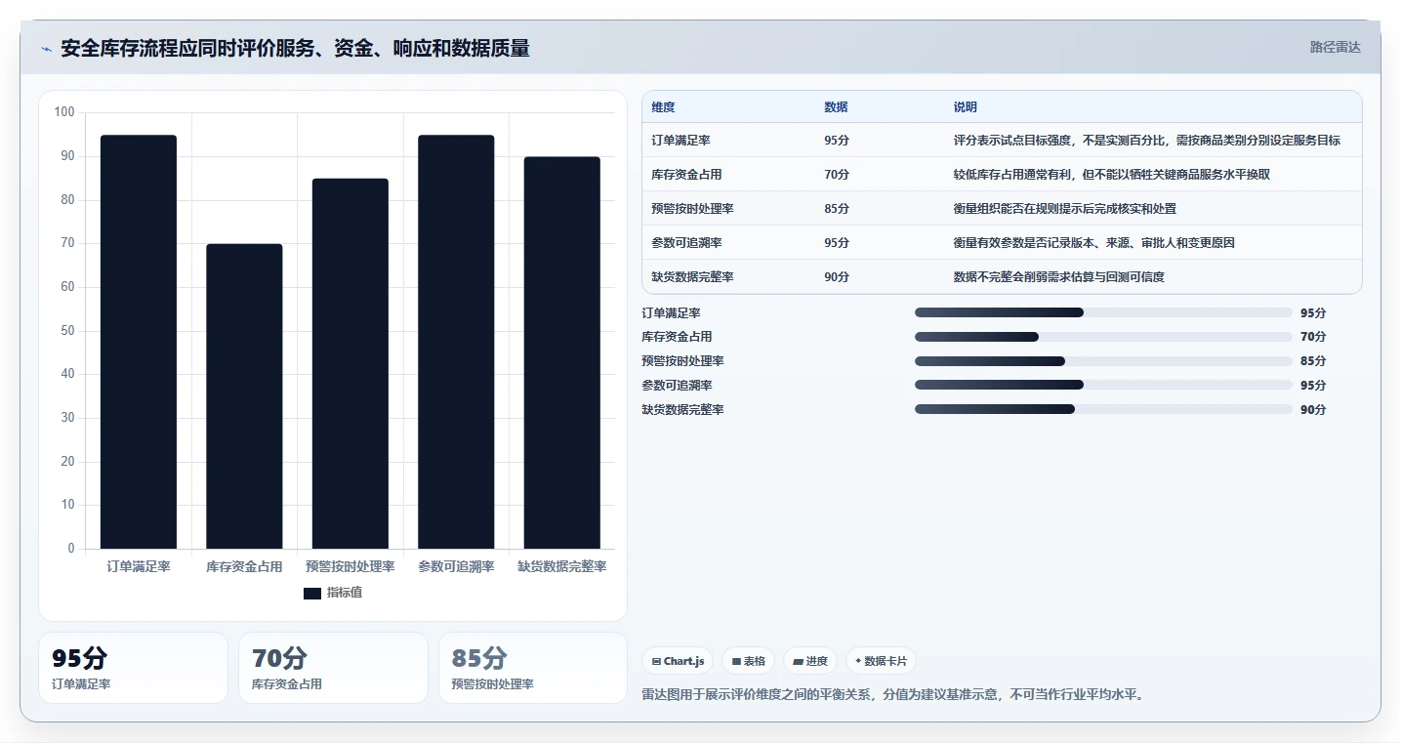Click the y-axis value 100
The height and width of the screenshot is (743, 1401).
click(x=64, y=112)
